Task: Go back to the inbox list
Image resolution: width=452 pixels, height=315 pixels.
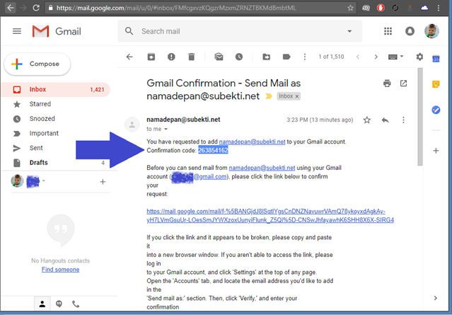Action: 129,57
